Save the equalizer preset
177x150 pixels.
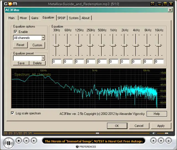(x=21, y=63)
